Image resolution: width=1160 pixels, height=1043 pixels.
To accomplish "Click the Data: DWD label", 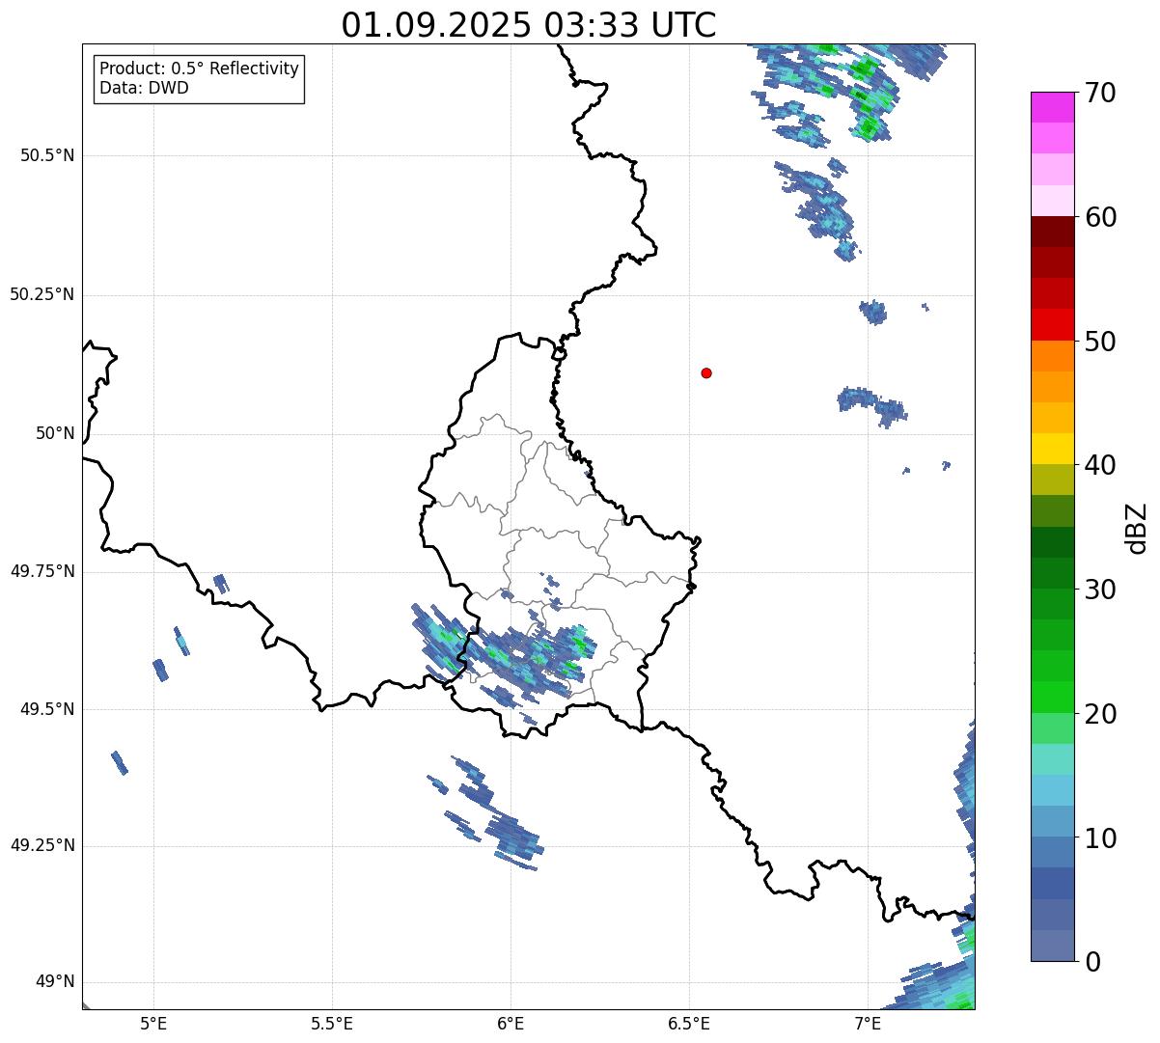I will point(144,88).
